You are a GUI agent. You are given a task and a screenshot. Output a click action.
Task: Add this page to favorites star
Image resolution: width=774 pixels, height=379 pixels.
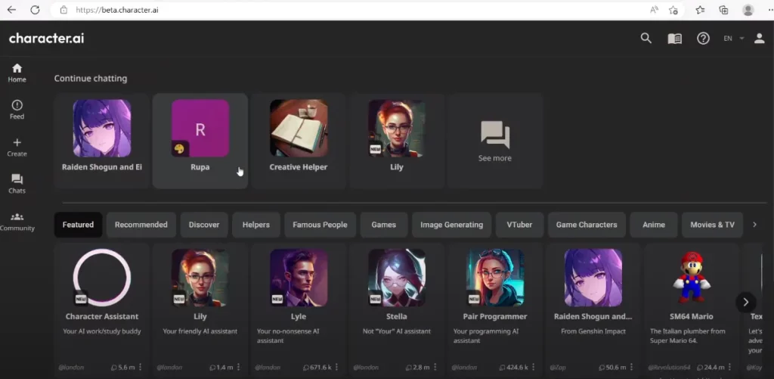(673, 10)
